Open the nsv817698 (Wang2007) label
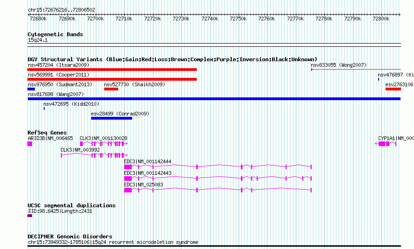 (56, 94)
